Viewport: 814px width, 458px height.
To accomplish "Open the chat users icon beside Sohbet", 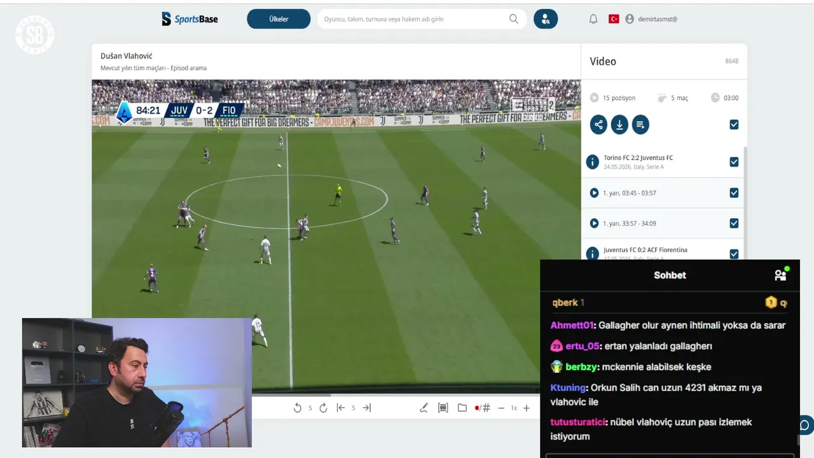I will (x=781, y=275).
